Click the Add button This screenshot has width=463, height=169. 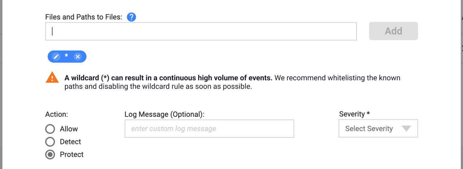393,31
